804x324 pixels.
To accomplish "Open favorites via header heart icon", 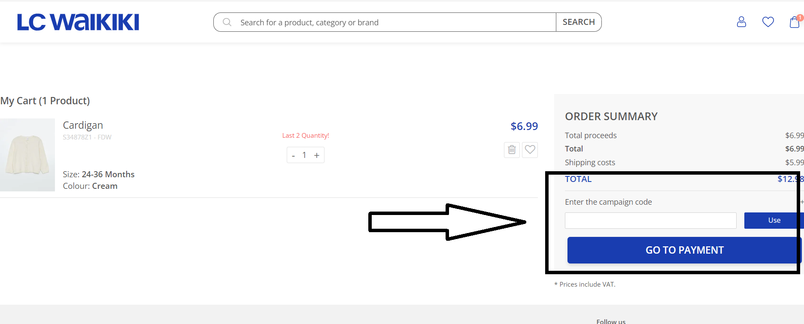I will (x=768, y=22).
